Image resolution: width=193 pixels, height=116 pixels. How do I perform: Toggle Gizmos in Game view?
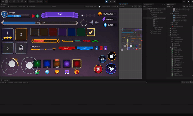coord(114,7)
